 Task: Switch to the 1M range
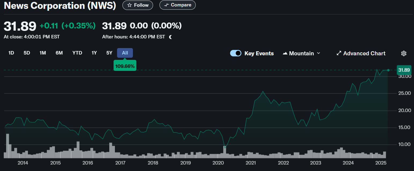point(43,53)
